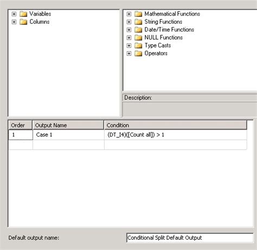257x250 pixels.
Task: Click the Default output name label
Action: 34,238
